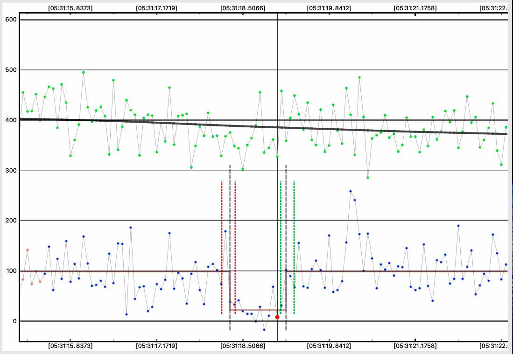Select the highest green data point near 500
The width and height of the screenshot is (513, 354).
coord(84,72)
